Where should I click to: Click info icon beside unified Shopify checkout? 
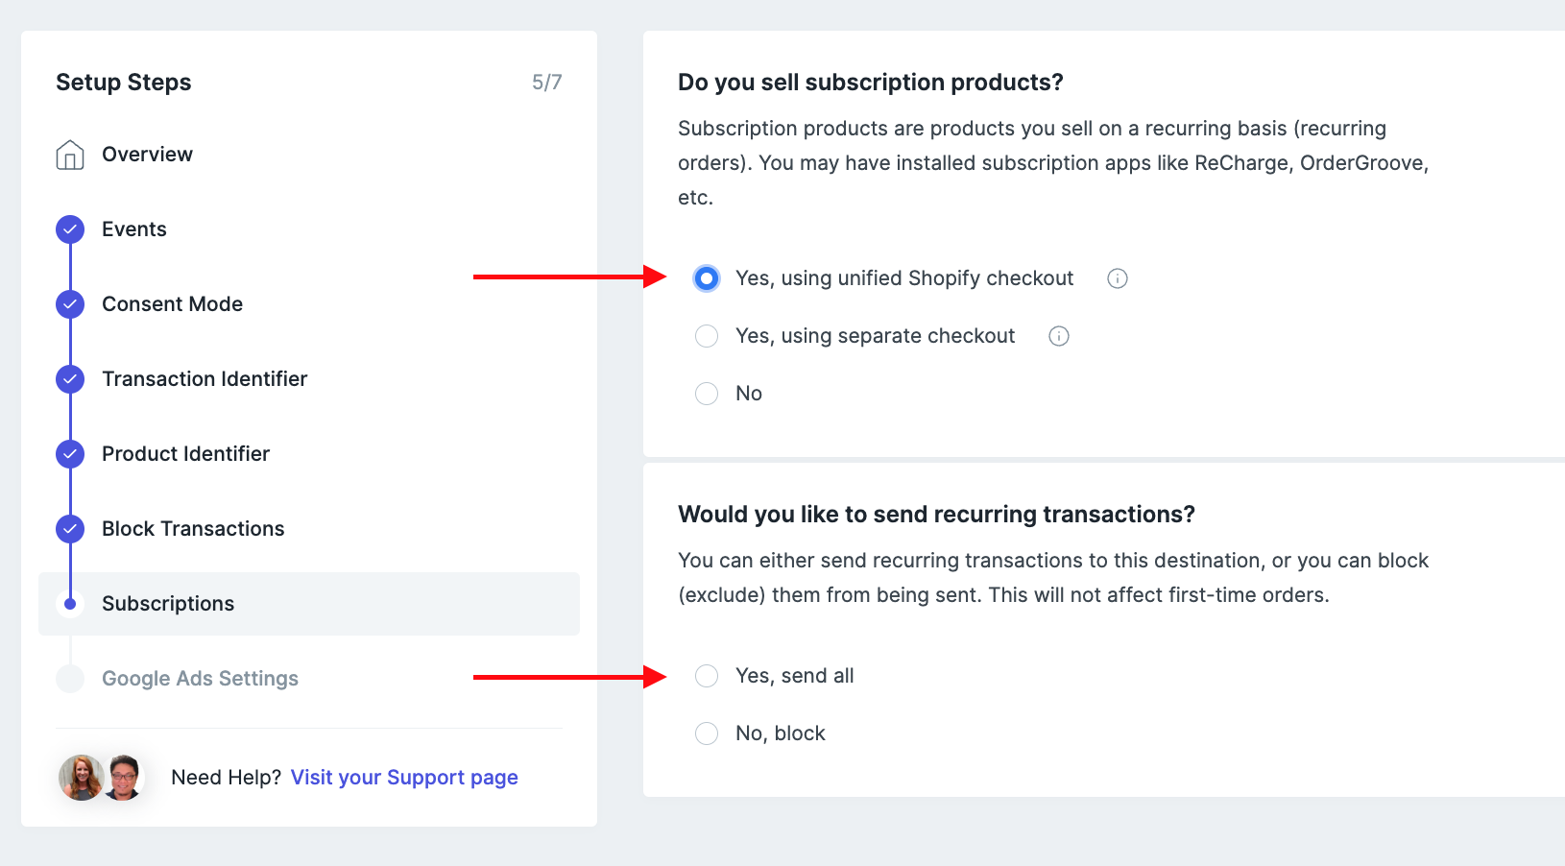tap(1118, 278)
